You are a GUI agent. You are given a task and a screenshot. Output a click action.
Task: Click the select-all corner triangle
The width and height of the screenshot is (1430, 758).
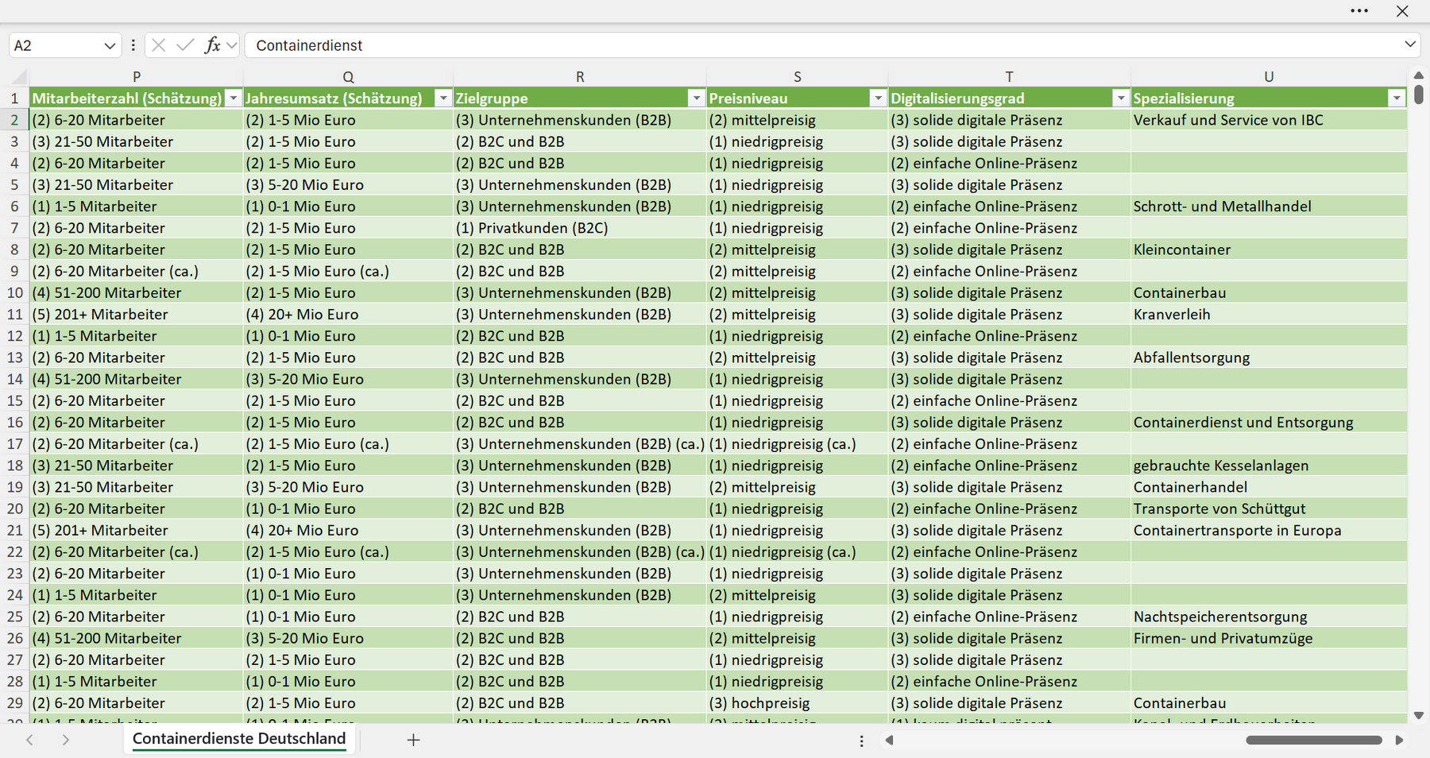pyautogui.click(x=19, y=77)
